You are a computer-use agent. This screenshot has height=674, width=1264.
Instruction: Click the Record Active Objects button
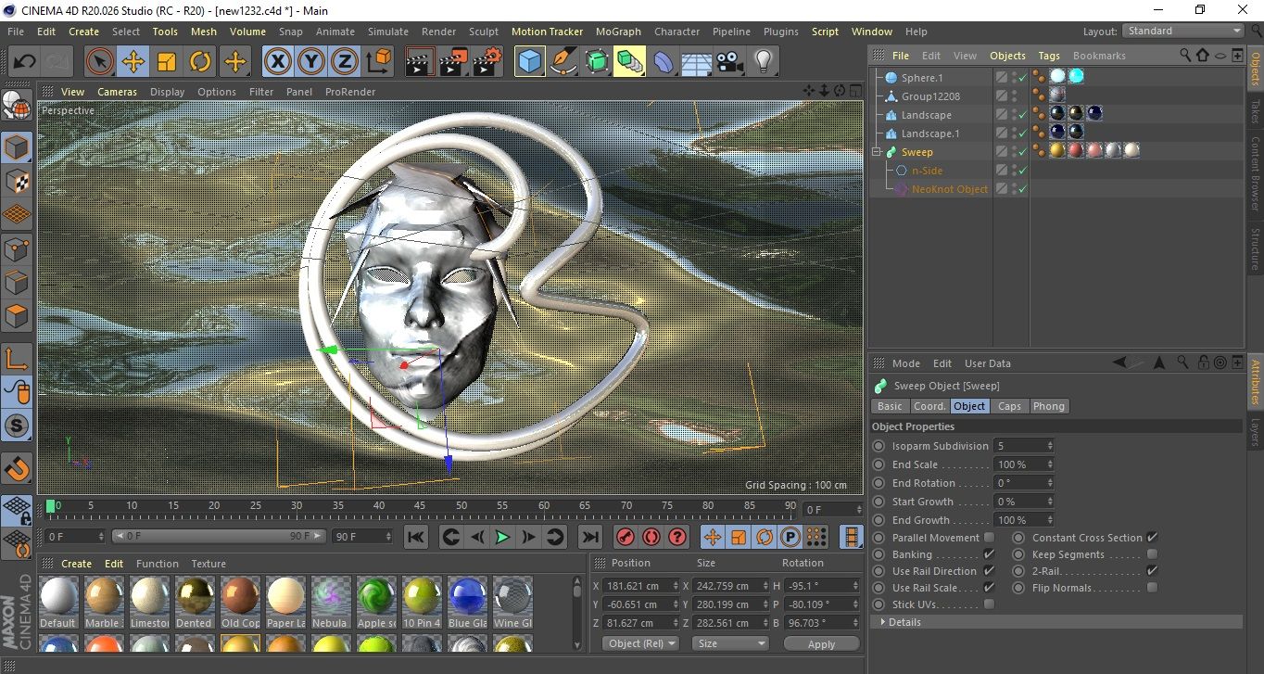(626, 537)
